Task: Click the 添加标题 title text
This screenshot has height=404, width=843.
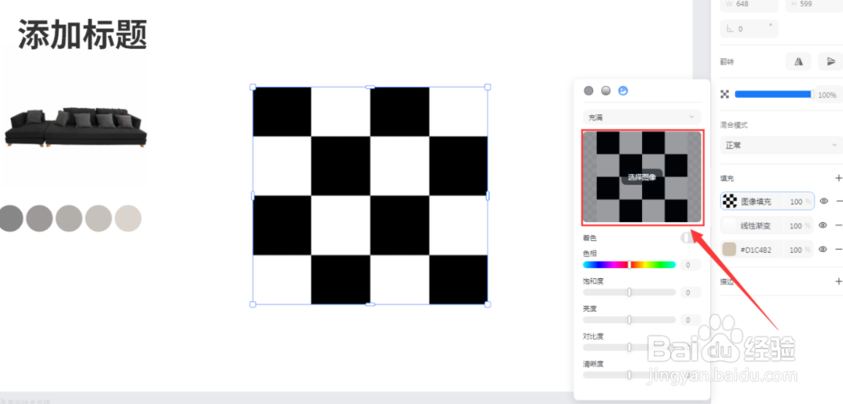Action: 83,35
